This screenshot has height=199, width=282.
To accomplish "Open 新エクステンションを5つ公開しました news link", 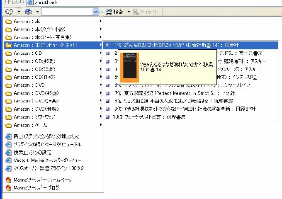I will coord(46,136).
